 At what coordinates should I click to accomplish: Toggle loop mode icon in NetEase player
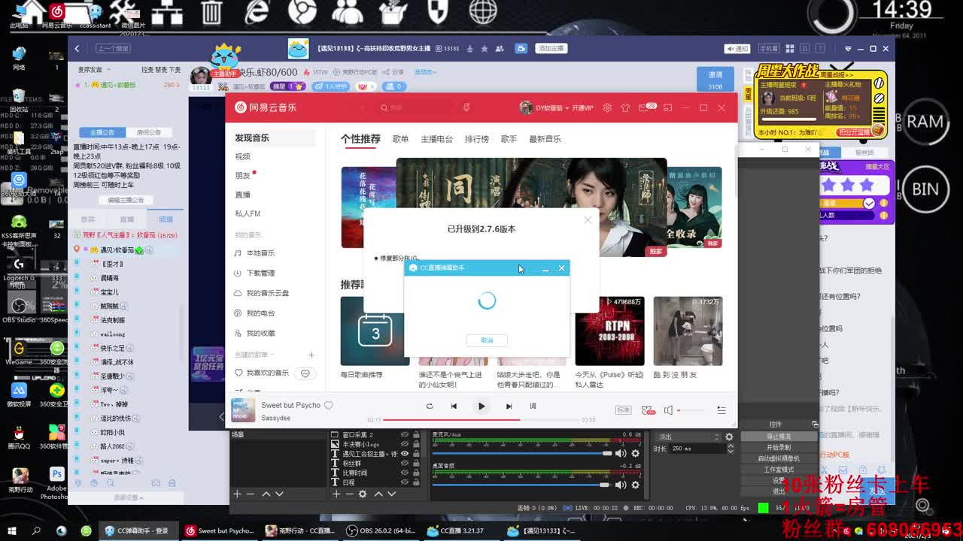pos(430,407)
